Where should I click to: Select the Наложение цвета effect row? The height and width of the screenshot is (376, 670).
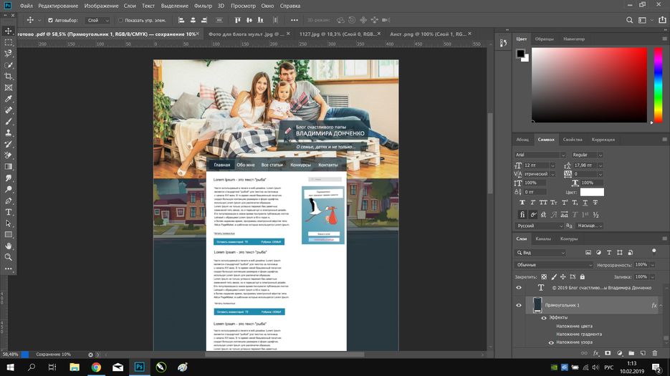point(574,326)
